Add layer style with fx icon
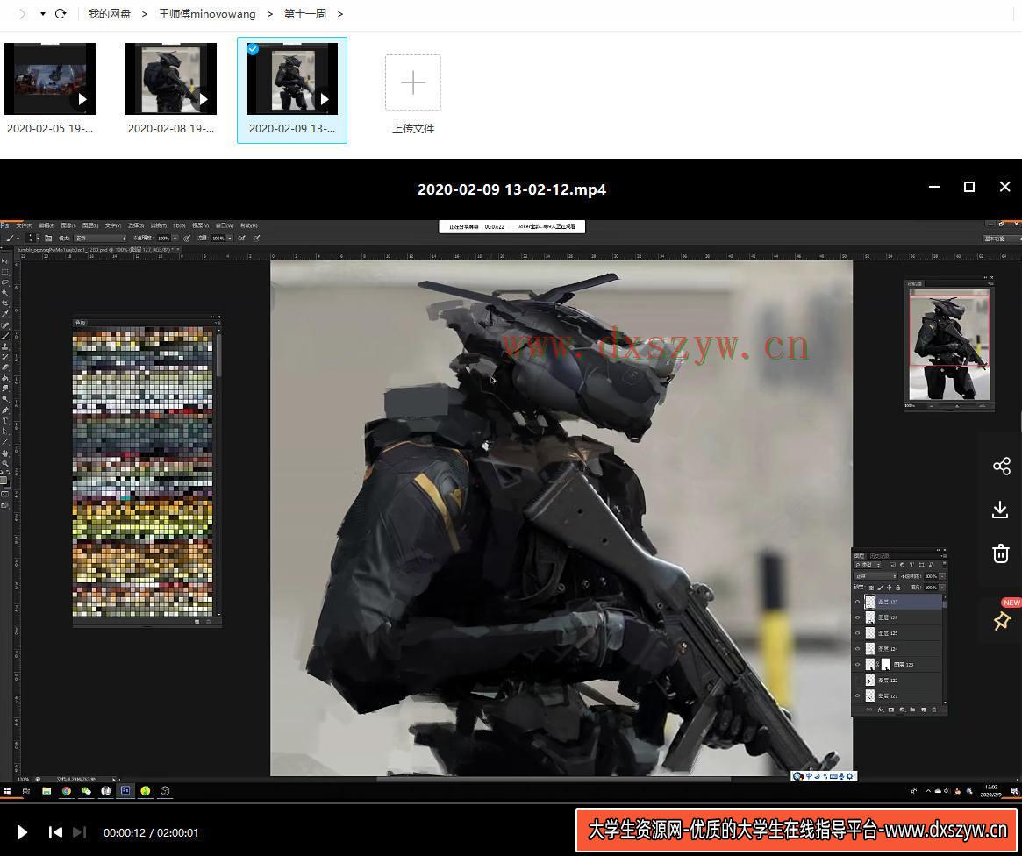 [881, 710]
